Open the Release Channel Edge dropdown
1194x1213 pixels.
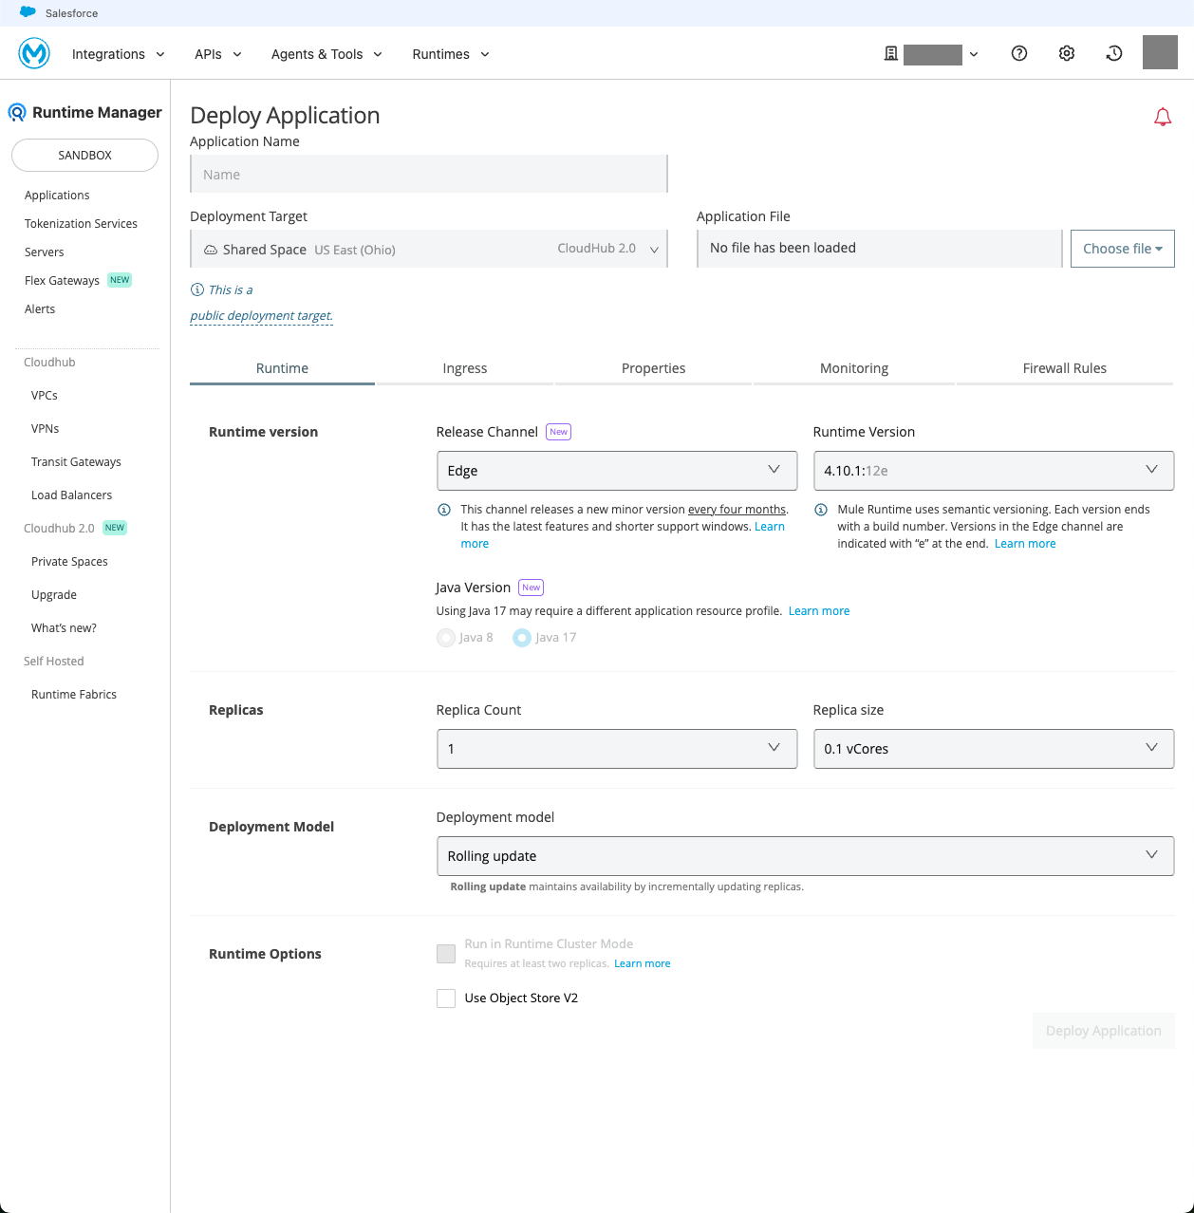click(617, 471)
